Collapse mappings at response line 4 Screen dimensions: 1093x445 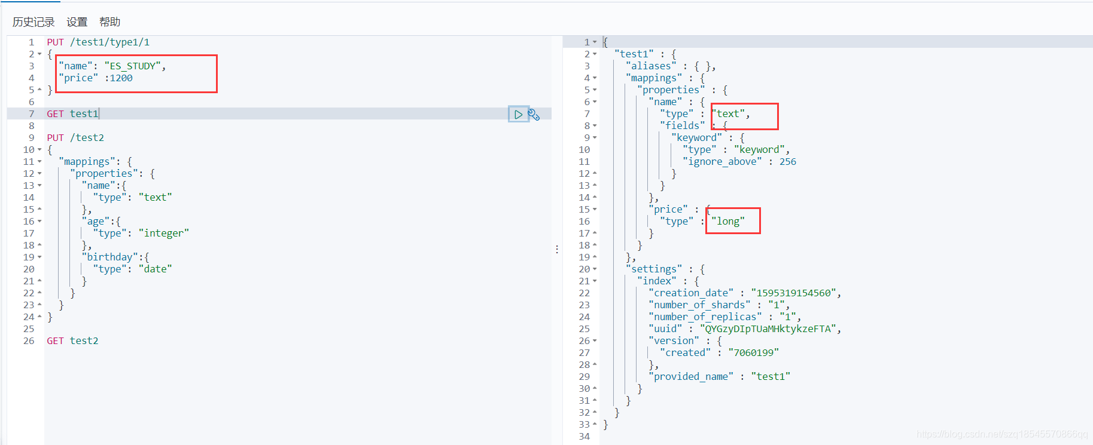pos(595,78)
